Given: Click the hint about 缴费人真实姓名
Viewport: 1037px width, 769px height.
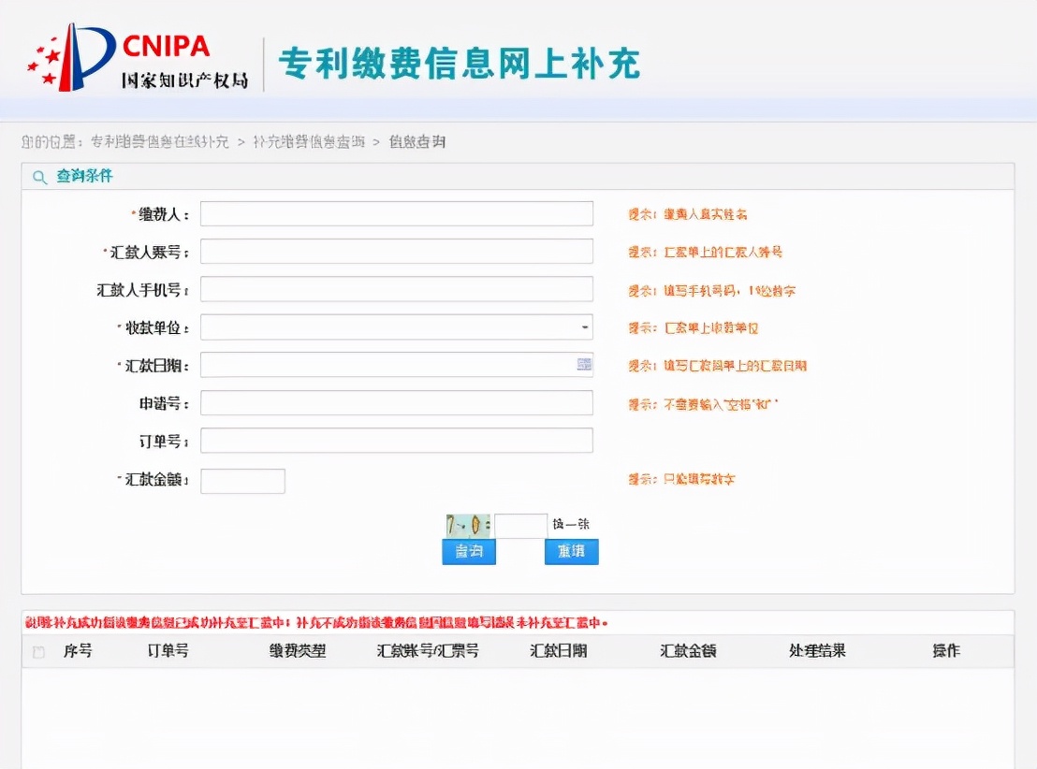Looking at the screenshot, I should 688,214.
